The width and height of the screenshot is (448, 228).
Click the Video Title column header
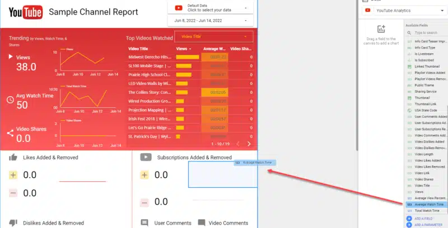tap(138, 49)
